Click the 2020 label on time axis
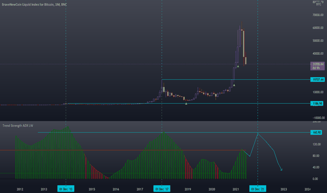The height and width of the screenshot is (193, 327). point(212,189)
